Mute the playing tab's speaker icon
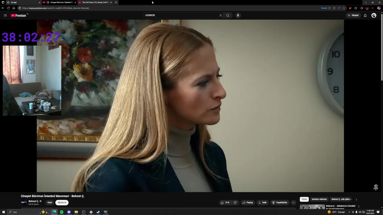383x215 pixels. (x=48, y=2)
